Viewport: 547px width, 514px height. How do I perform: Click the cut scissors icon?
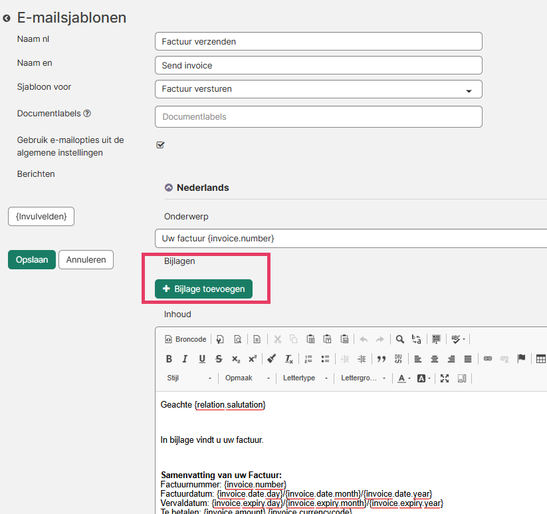tap(278, 339)
